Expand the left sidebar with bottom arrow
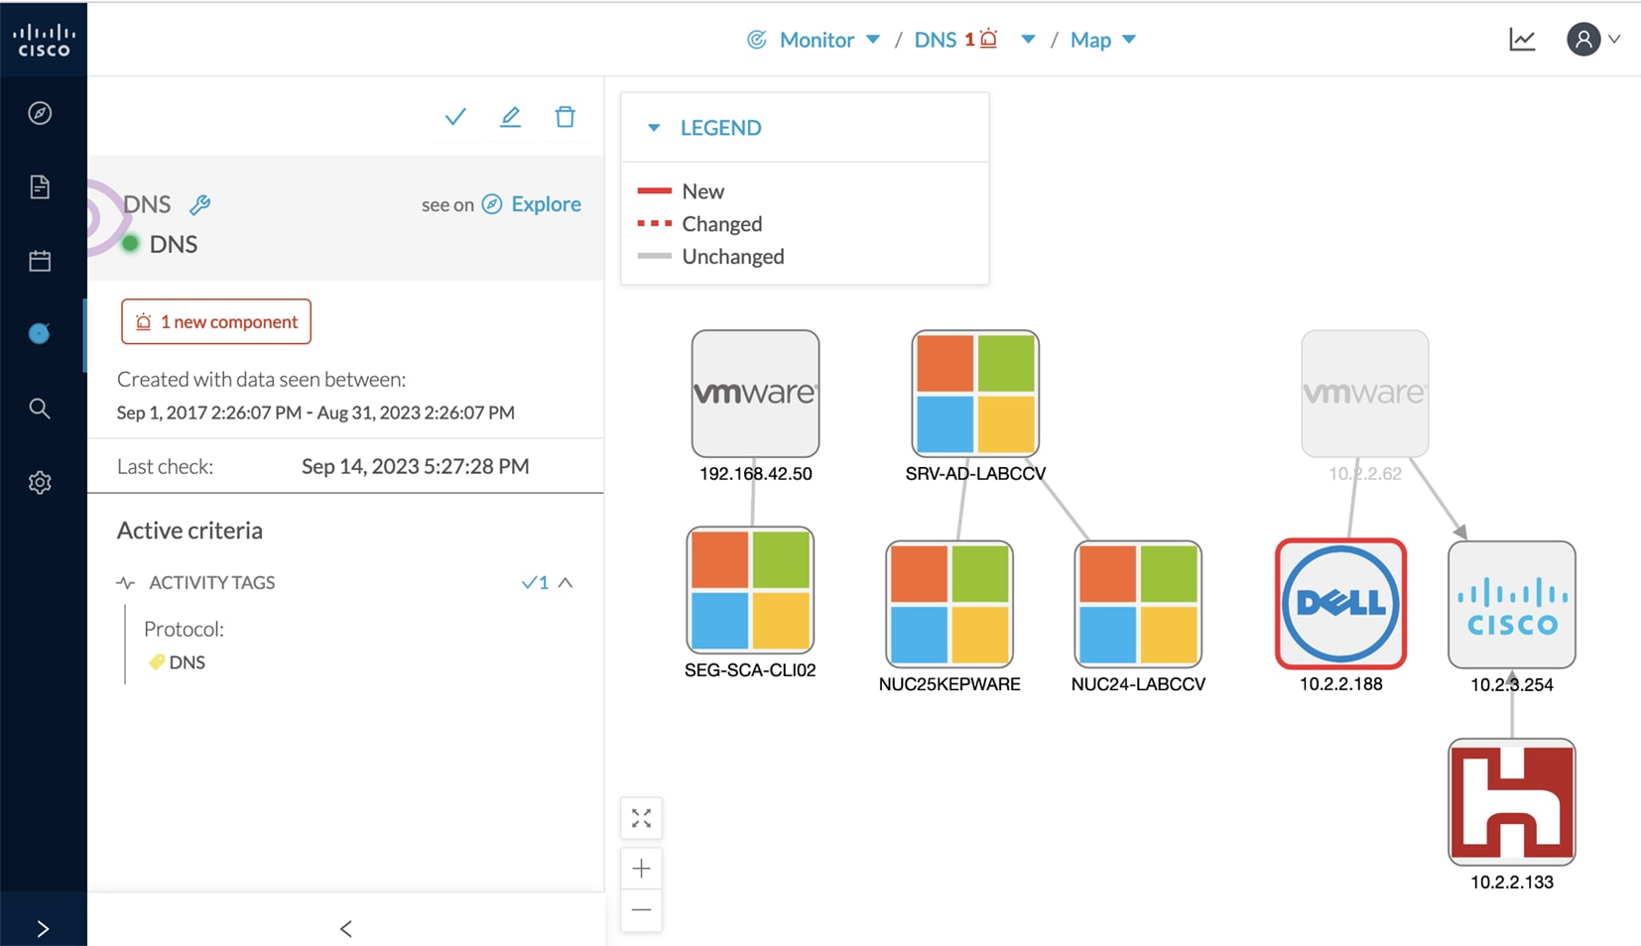The height and width of the screenshot is (946, 1641). tap(43, 929)
